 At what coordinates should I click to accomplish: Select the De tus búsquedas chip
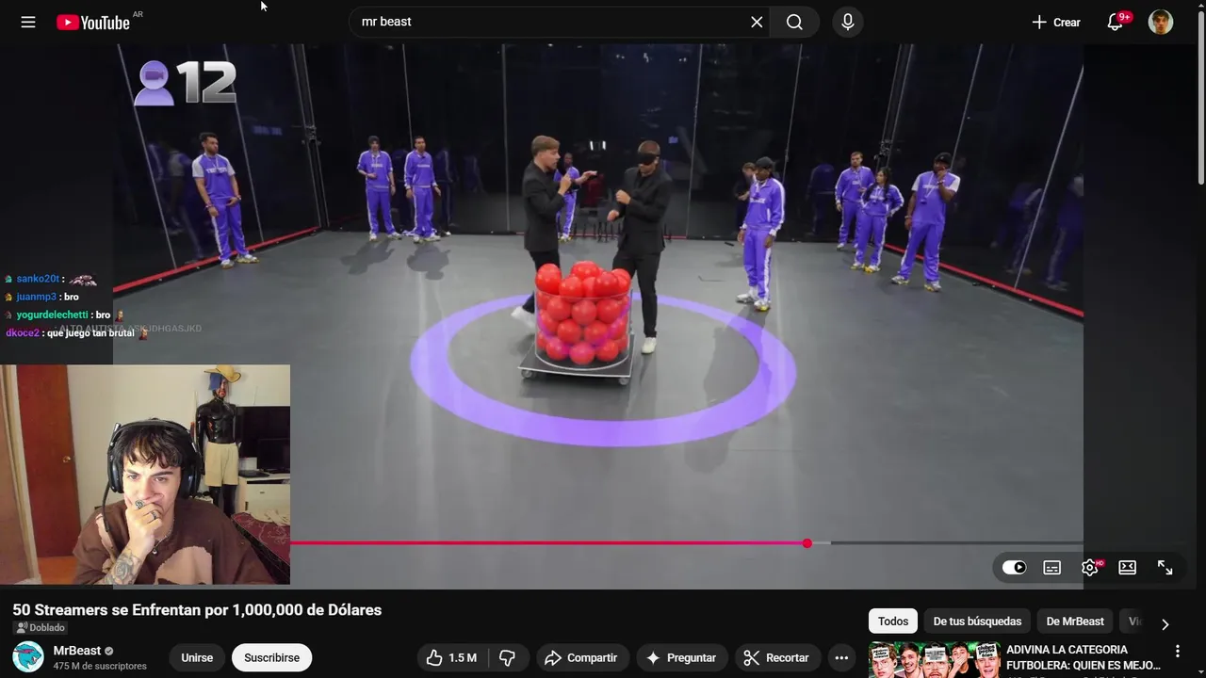(x=977, y=621)
